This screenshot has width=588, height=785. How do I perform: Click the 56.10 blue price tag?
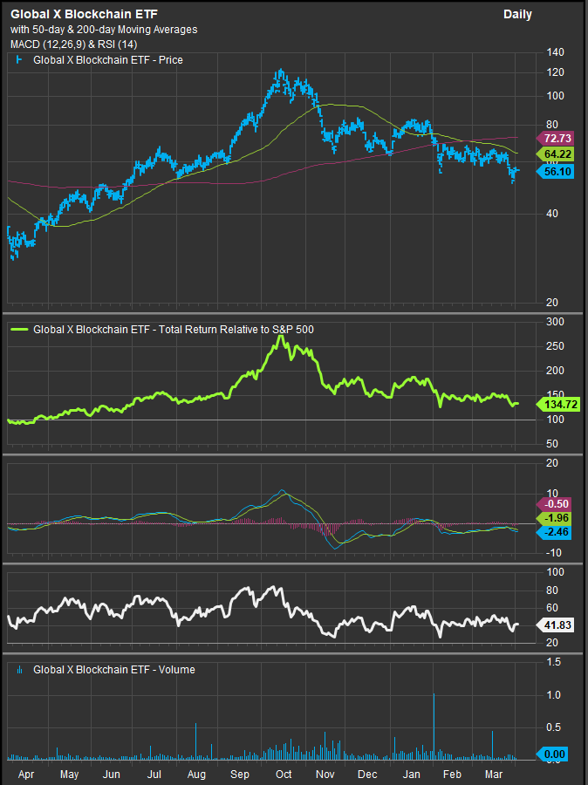click(556, 172)
